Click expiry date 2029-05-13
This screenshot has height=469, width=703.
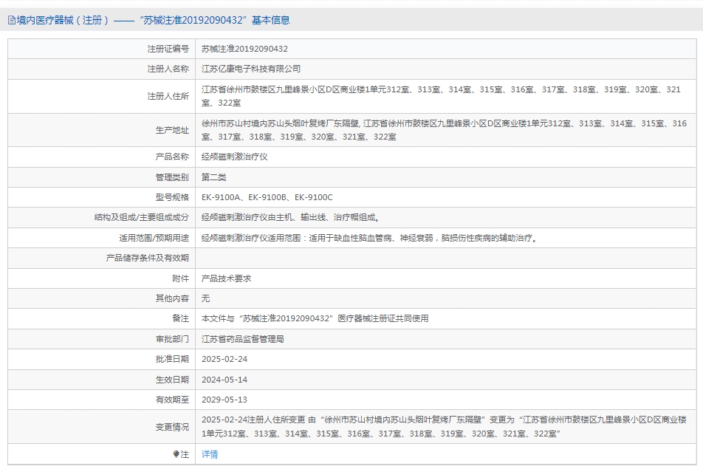point(224,400)
